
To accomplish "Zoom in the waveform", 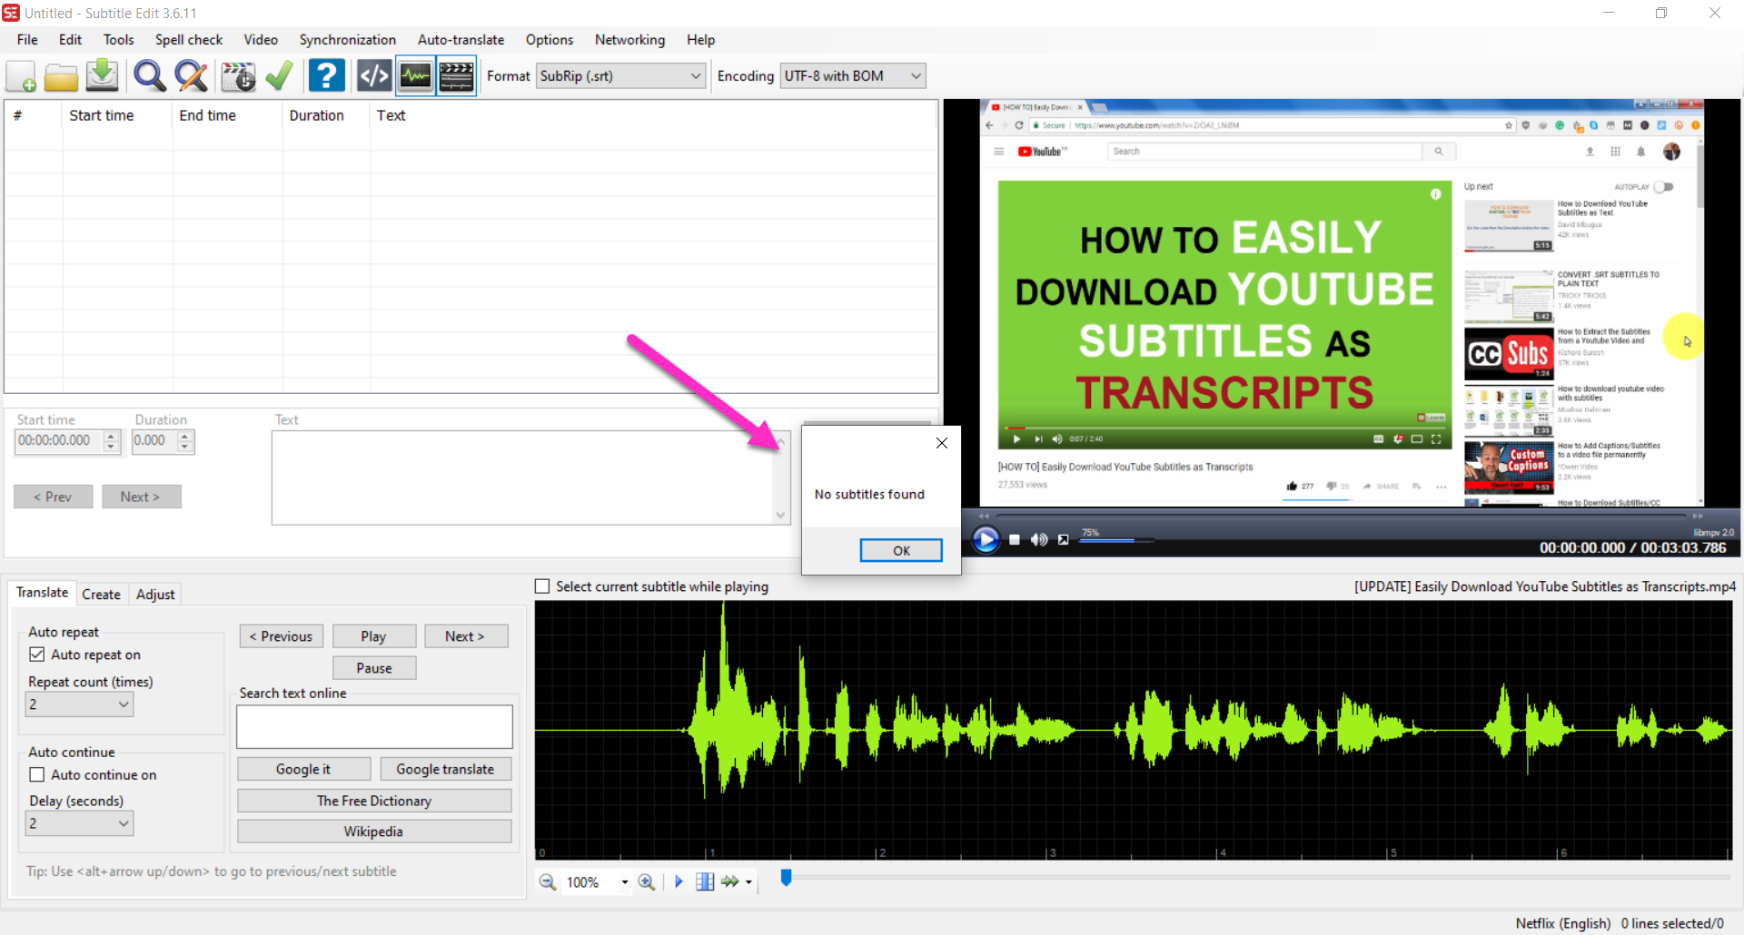I will tap(647, 881).
